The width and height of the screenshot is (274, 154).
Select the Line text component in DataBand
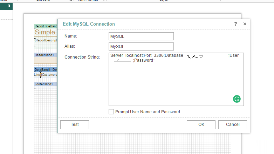pyautogui.click(x=37, y=75)
